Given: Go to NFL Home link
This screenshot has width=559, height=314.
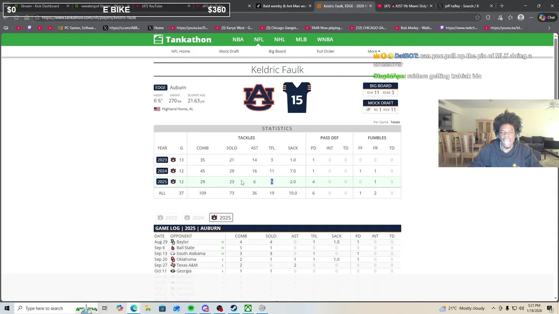Looking at the screenshot, I should [180, 51].
